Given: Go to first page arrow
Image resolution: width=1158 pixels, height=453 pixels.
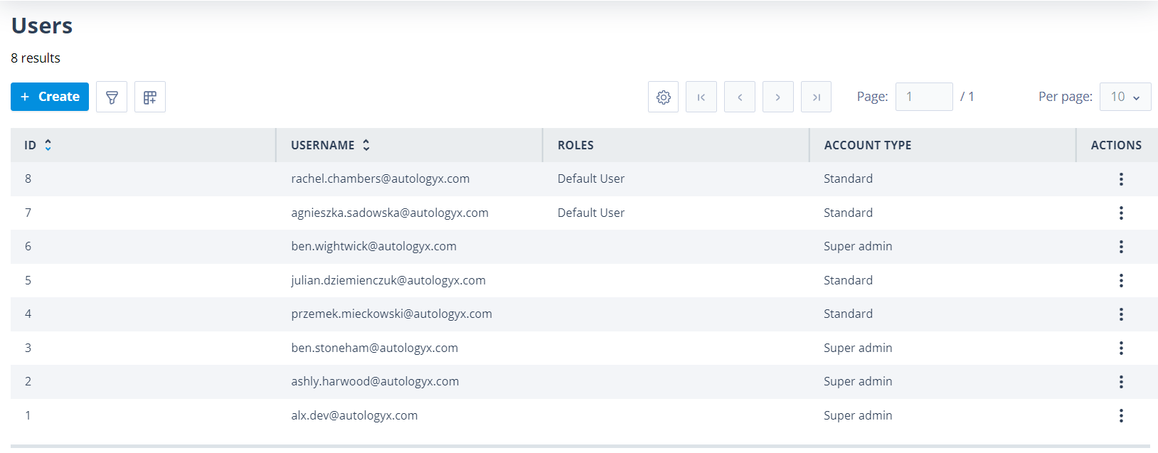Looking at the screenshot, I should pyautogui.click(x=701, y=97).
